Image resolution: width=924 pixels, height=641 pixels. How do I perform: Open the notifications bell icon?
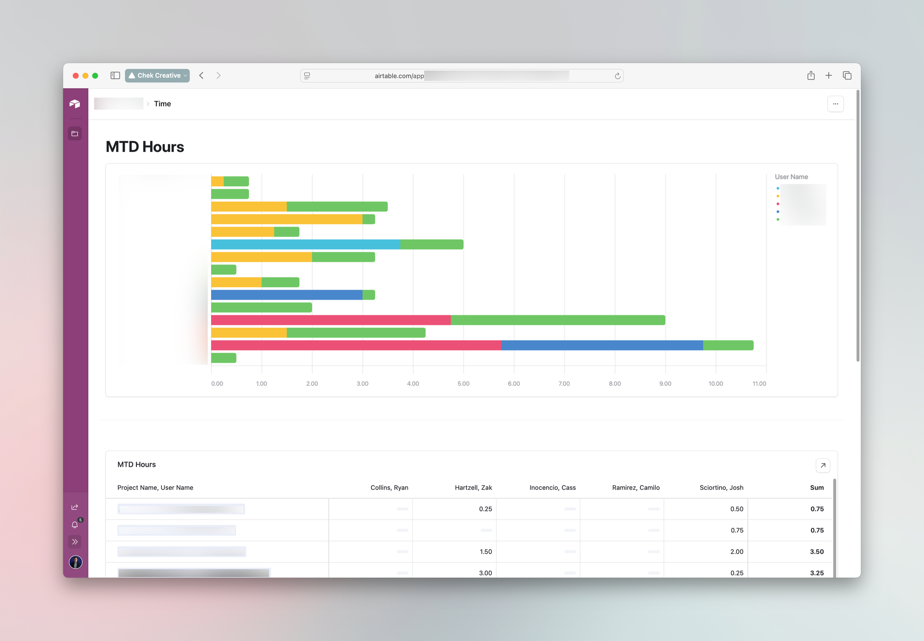(75, 525)
